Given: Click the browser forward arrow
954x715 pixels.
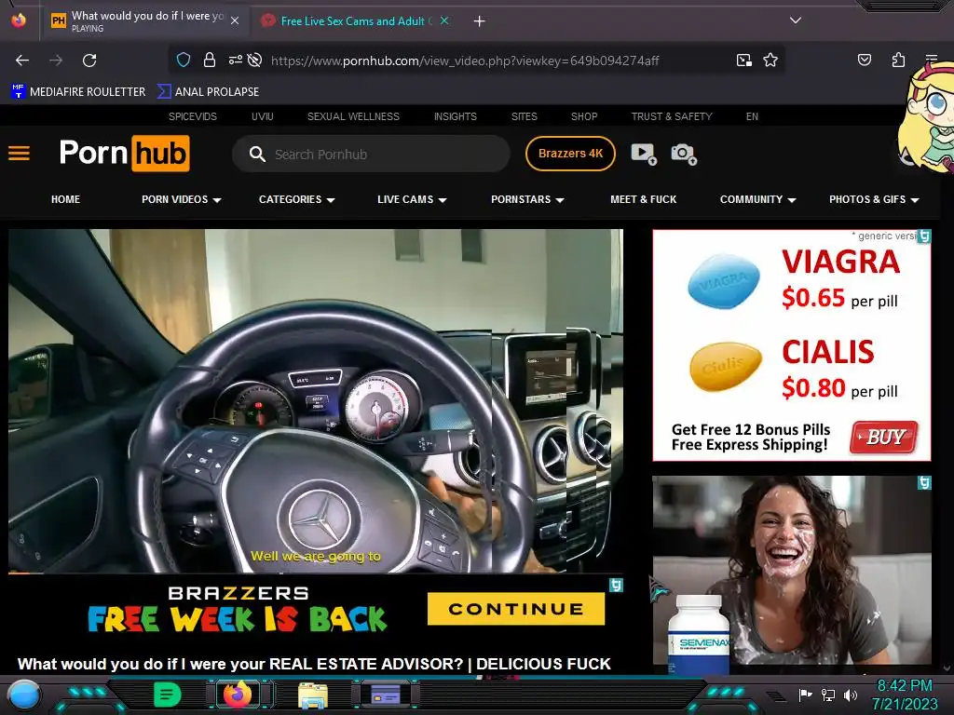Looking at the screenshot, I should tap(56, 61).
